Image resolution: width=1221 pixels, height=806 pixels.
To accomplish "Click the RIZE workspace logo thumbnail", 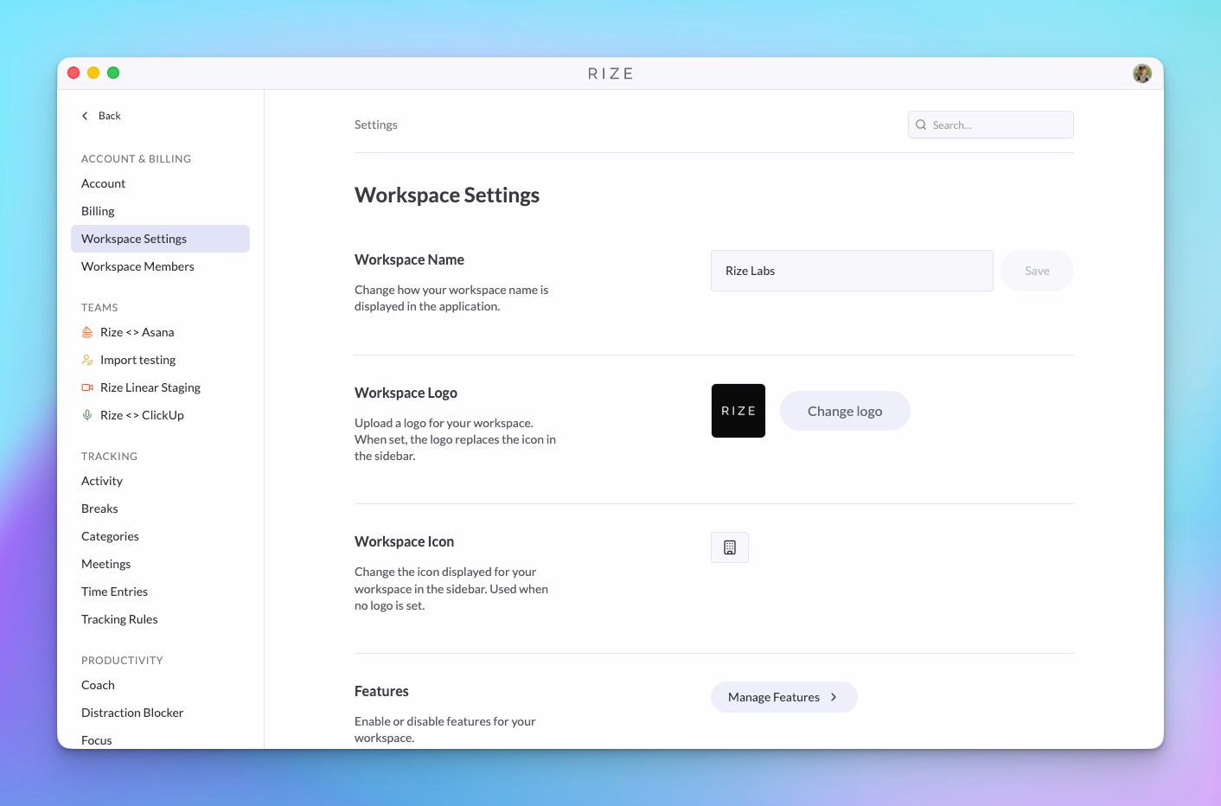I will (738, 410).
